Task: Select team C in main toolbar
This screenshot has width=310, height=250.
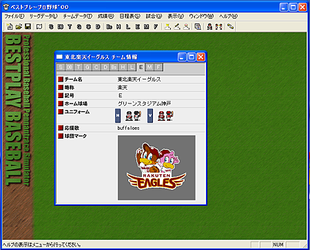Action: coord(89,27)
